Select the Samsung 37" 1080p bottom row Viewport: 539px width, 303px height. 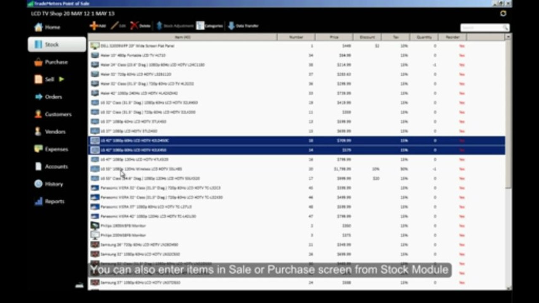tap(297, 282)
